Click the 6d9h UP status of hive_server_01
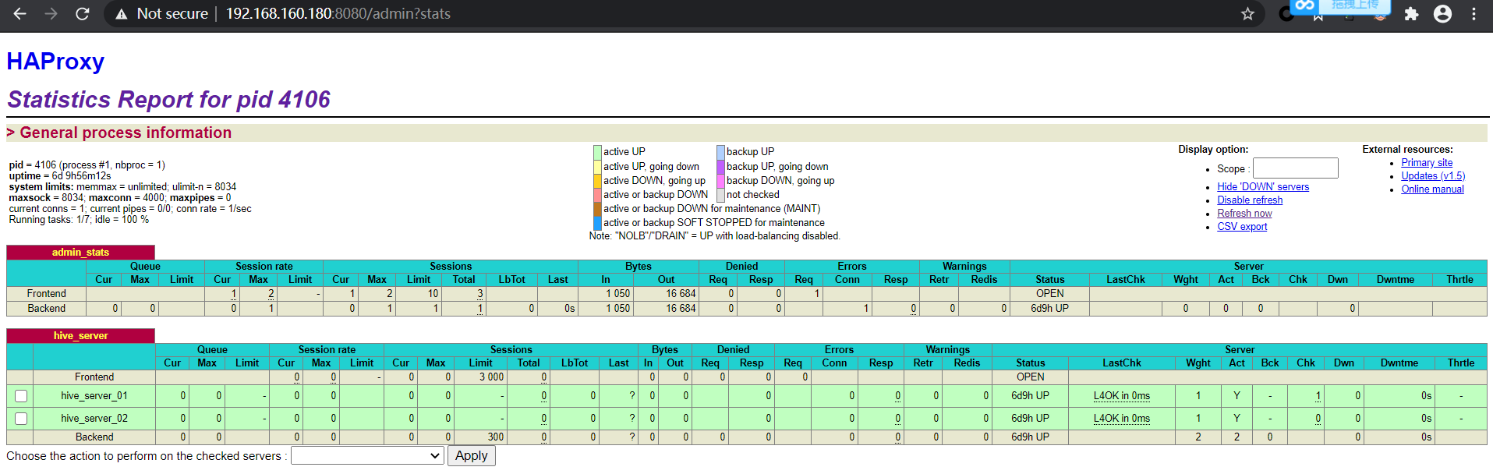The width and height of the screenshot is (1493, 474). [x=1030, y=396]
